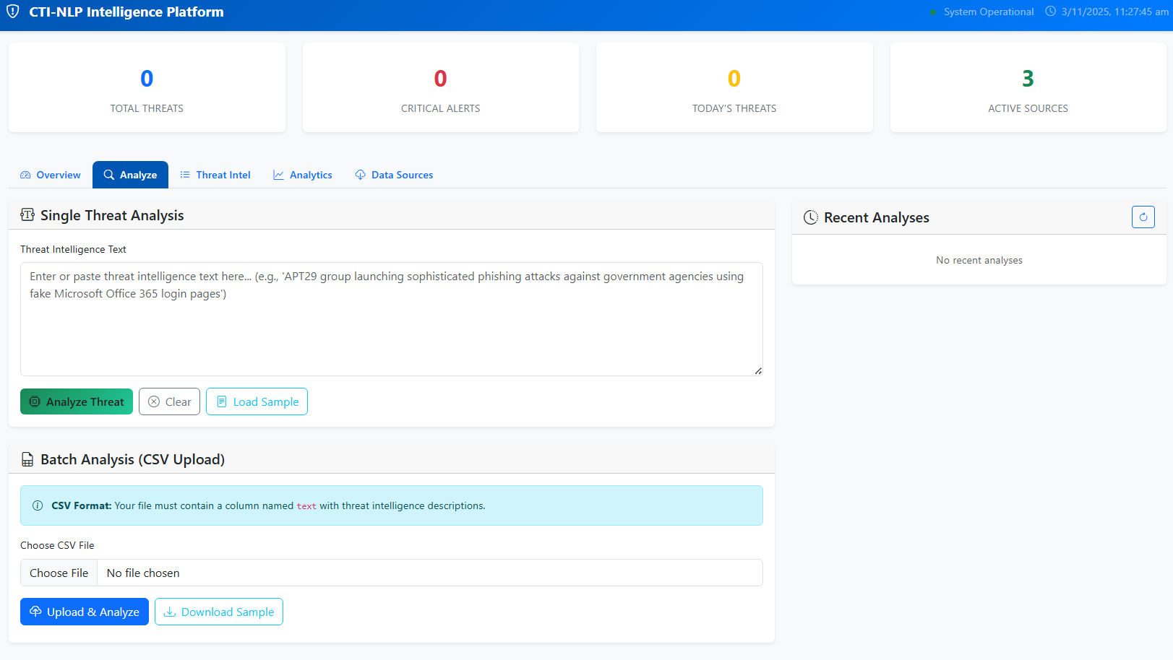Click Load Sample to insert example text

tap(257, 401)
